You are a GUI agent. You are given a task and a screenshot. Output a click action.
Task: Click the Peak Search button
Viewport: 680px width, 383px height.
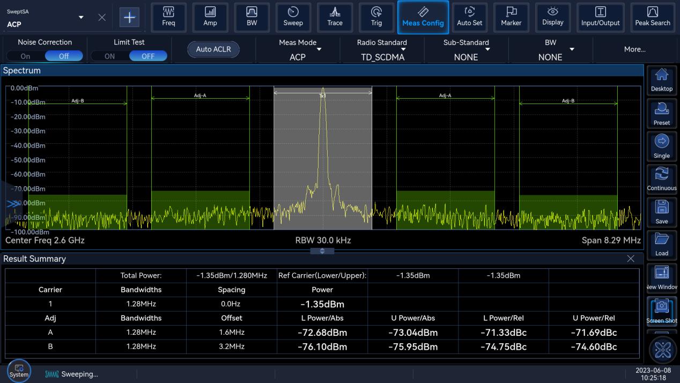pos(652,17)
